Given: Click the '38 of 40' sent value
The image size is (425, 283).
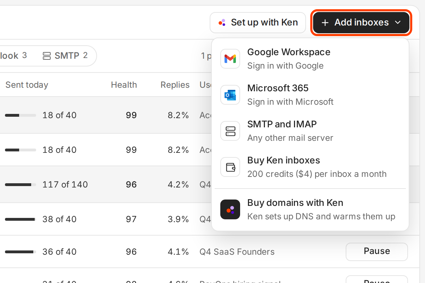Looking at the screenshot, I should (x=59, y=219).
